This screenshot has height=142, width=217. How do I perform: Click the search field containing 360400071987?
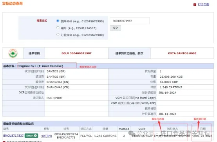(130, 21)
